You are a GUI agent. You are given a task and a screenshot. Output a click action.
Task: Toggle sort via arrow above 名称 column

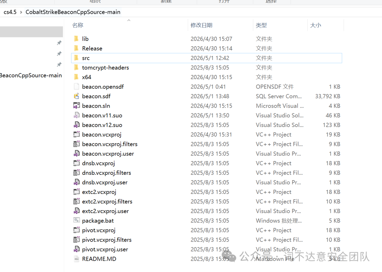tap(129, 20)
